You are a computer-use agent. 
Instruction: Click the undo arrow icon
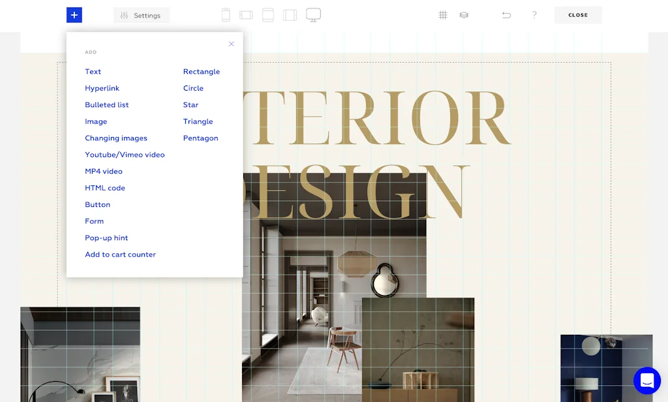point(506,15)
